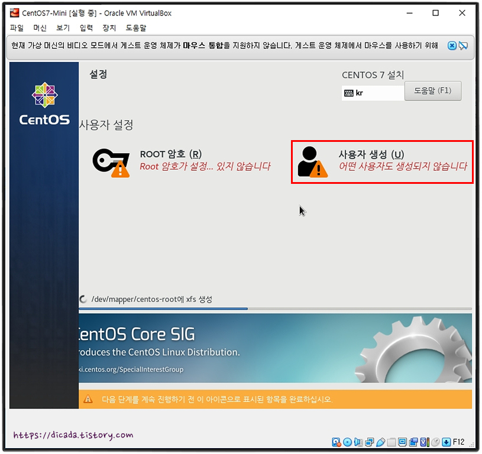Image resolution: width=482 pixels, height=454 pixels.
Task: Click the installation progress bar
Action: click(275, 309)
